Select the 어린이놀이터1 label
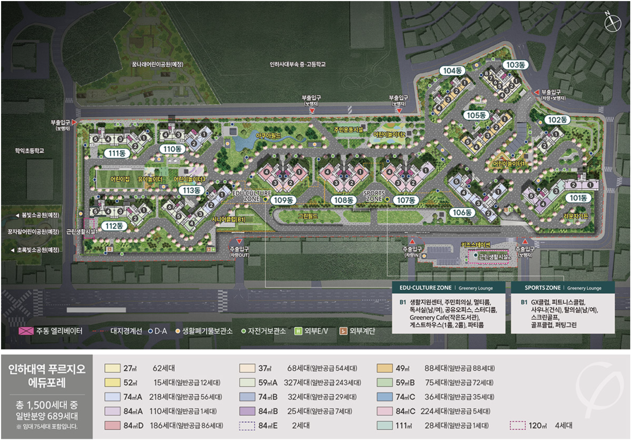Screen dimensions: 632x441 coord(509,163)
